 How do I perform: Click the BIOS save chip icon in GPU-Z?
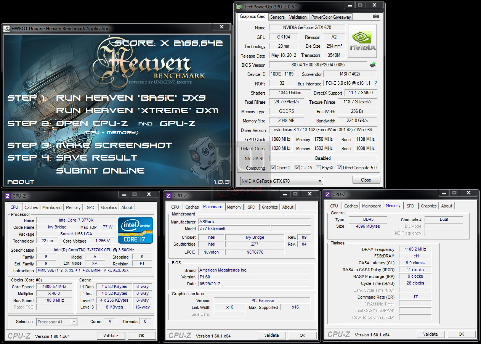point(373,65)
